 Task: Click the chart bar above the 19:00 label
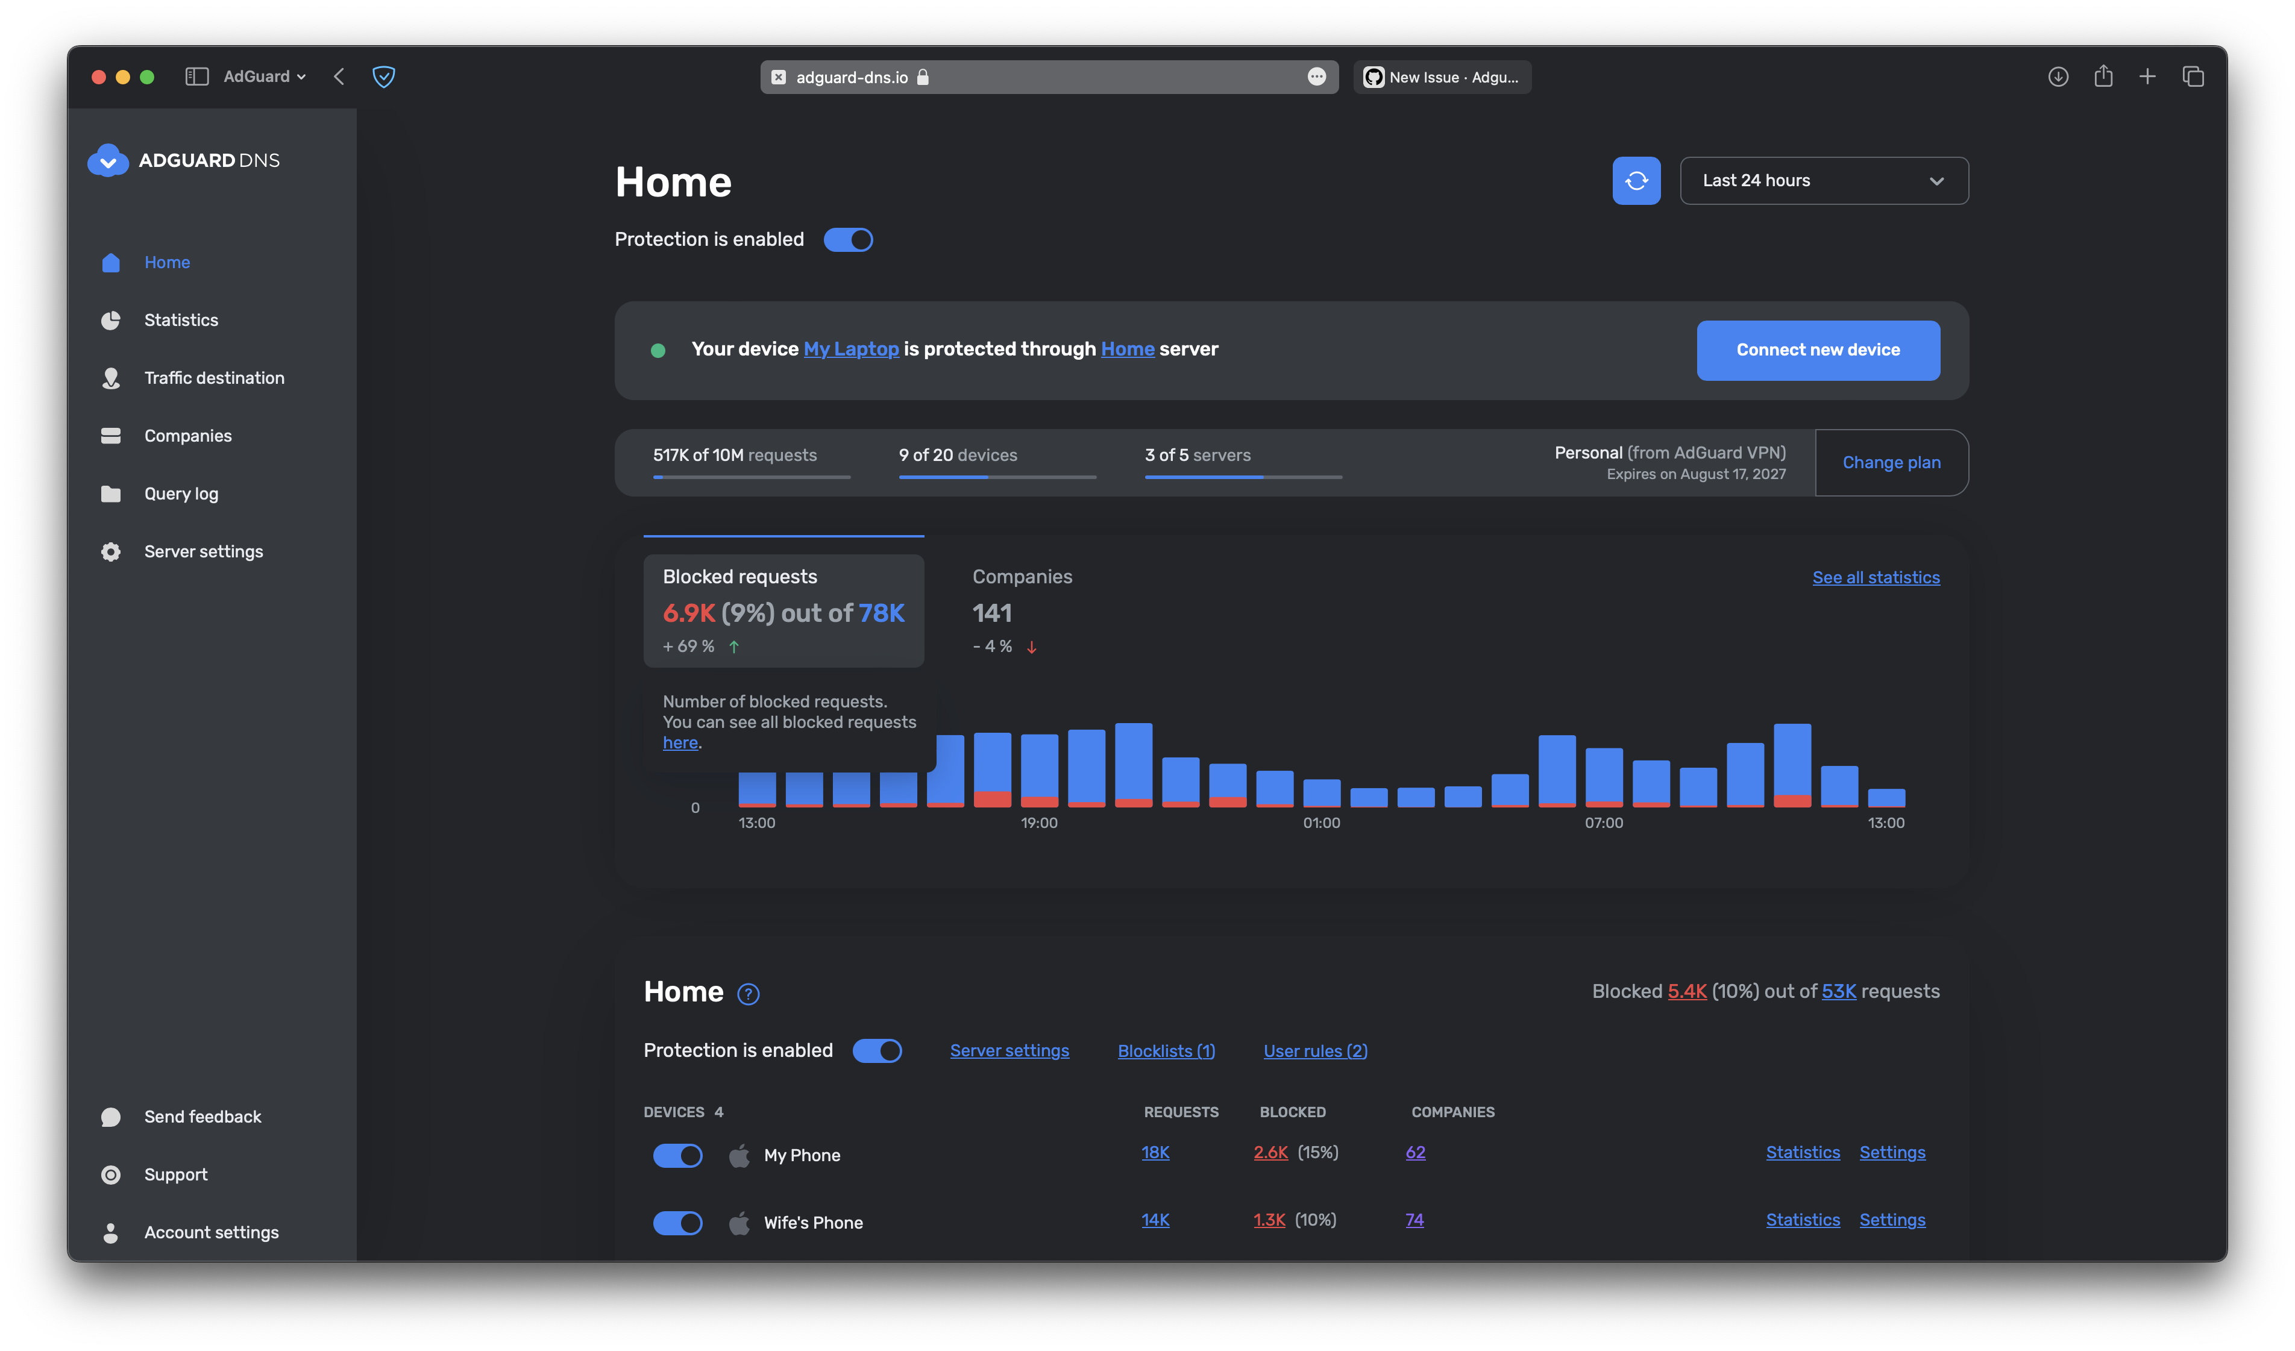click(1039, 770)
